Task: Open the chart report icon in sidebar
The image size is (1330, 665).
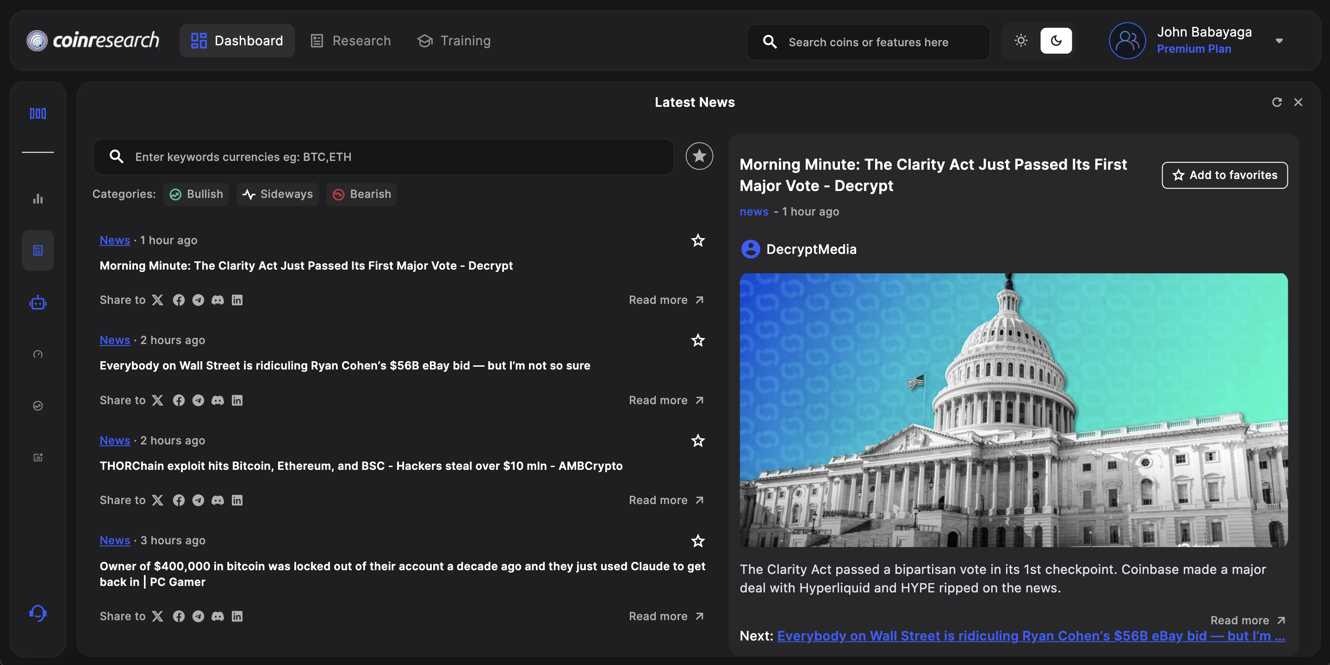Action: click(37, 457)
